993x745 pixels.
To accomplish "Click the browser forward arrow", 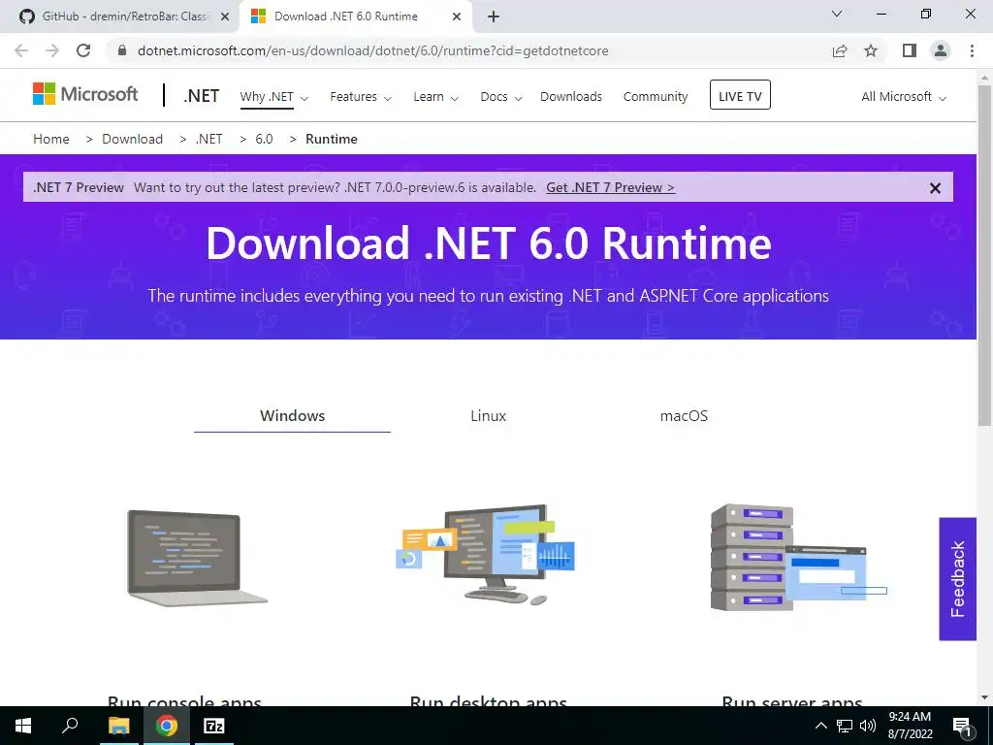I will 52,50.
